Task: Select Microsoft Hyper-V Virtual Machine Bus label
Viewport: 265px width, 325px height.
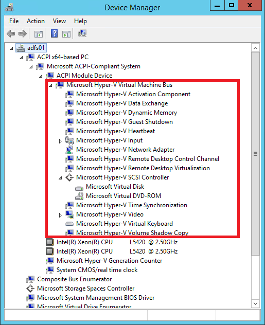Action: click(x=119, y=85)
